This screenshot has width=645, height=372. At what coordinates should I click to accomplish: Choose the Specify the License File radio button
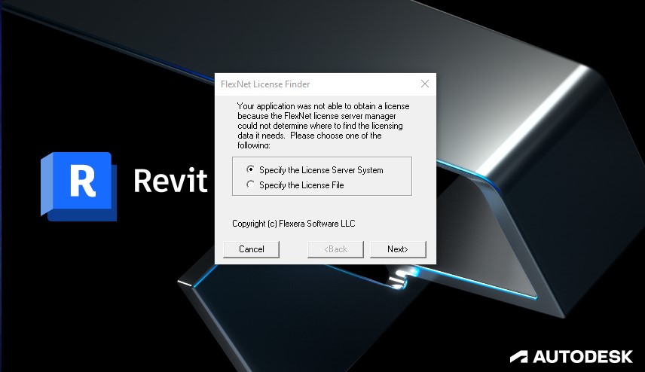(x=251, y=184)
